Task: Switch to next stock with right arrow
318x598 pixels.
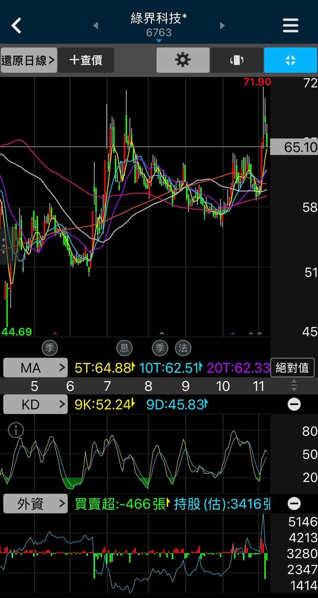Action: click(x=222, y=25)
